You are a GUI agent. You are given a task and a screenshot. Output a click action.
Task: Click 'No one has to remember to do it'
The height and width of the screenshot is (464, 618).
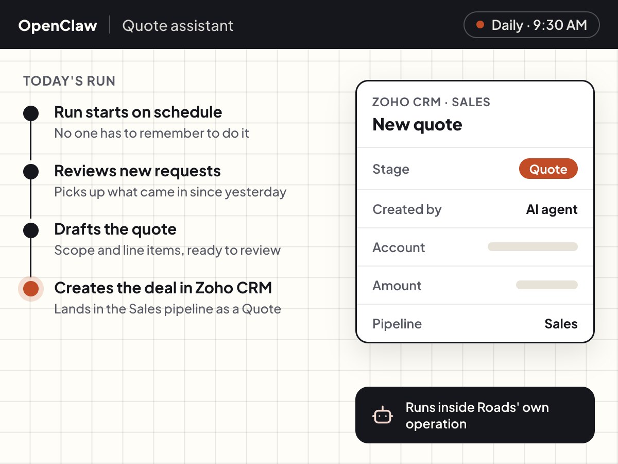pos(152,134)
